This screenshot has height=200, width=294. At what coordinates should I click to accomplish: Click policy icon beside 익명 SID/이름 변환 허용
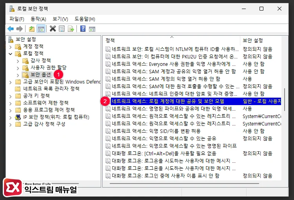pyautogui.click(x=108, y=131)
